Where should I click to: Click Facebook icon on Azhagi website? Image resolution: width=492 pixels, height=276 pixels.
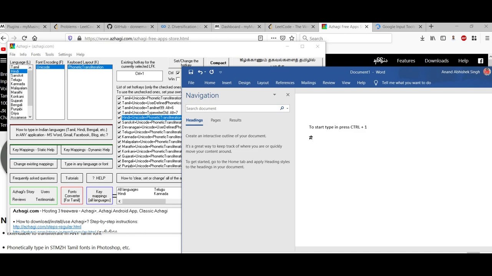[x=480, y=61]
